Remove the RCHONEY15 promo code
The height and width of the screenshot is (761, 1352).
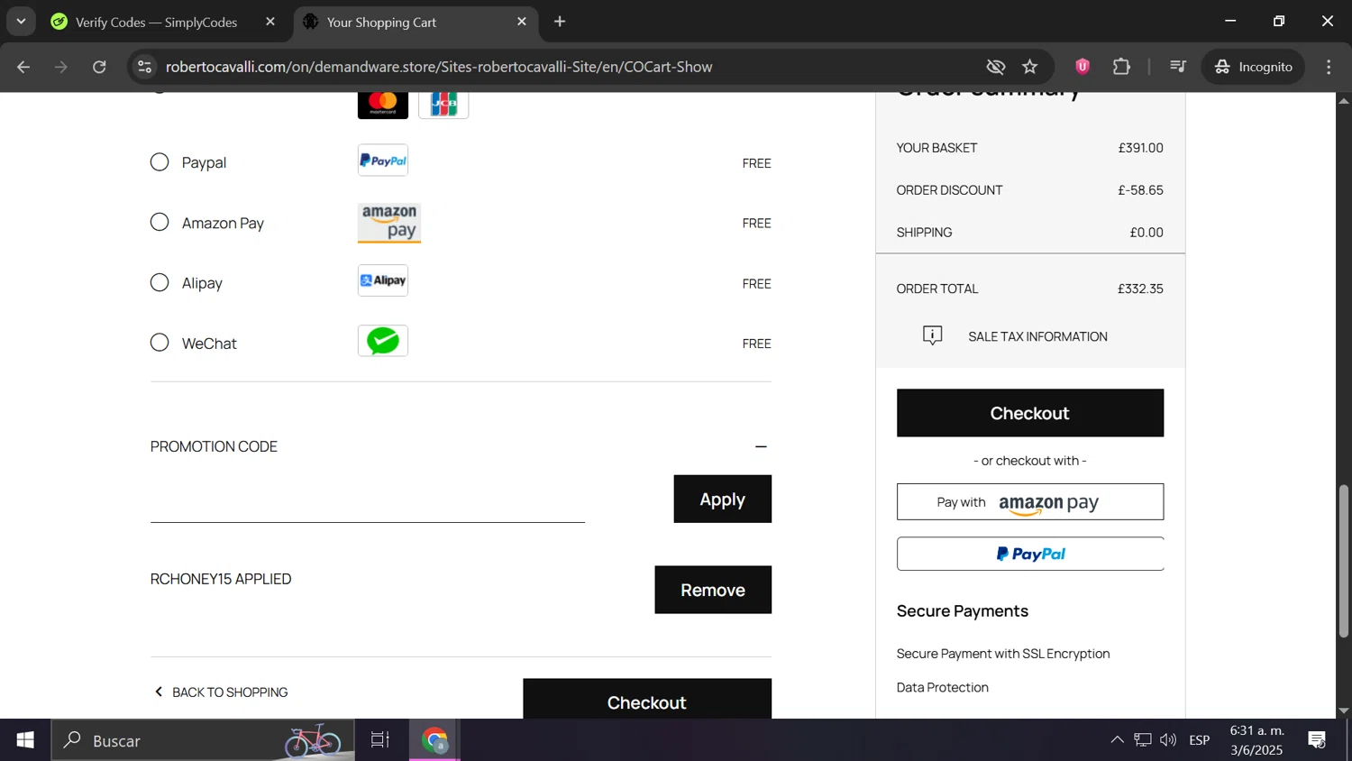(713, 590)
